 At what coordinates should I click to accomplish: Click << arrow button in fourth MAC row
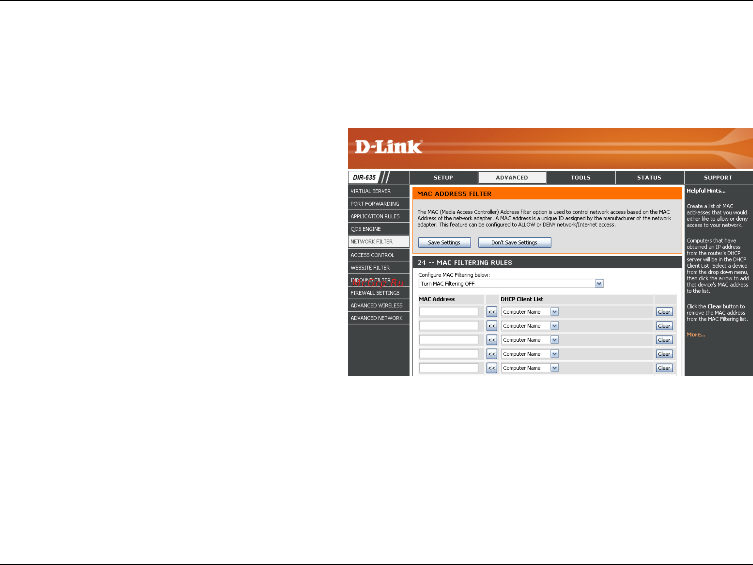point(492,354)
